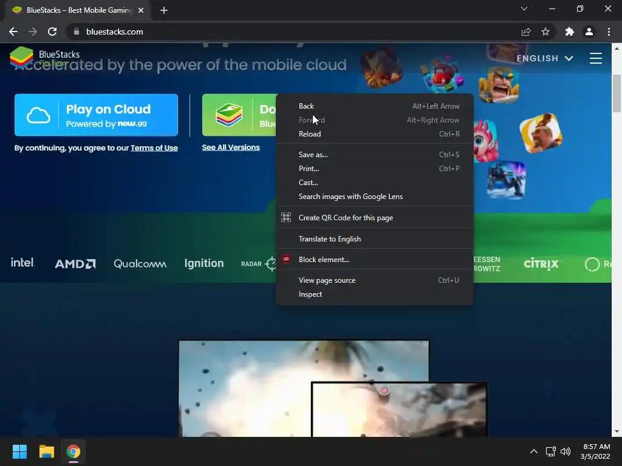Image resolution: width=622 pixels, height=466 pixels.
Task: Select Search images with Google Lens
Action: click(375, 197)
